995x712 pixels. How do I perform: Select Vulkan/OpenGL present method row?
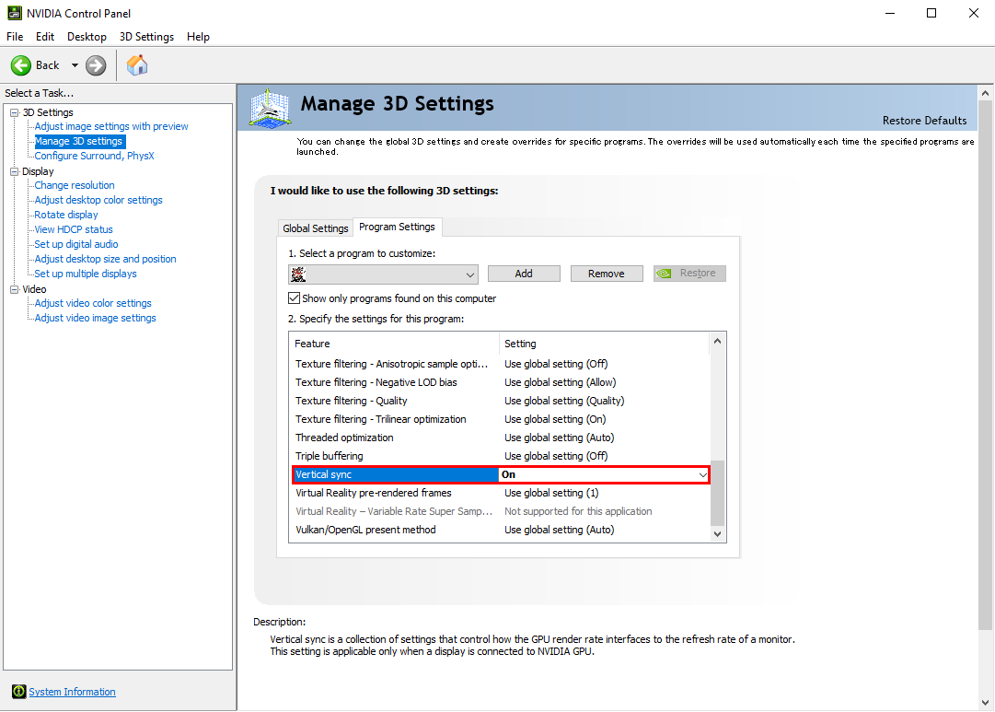coord(501,530)
